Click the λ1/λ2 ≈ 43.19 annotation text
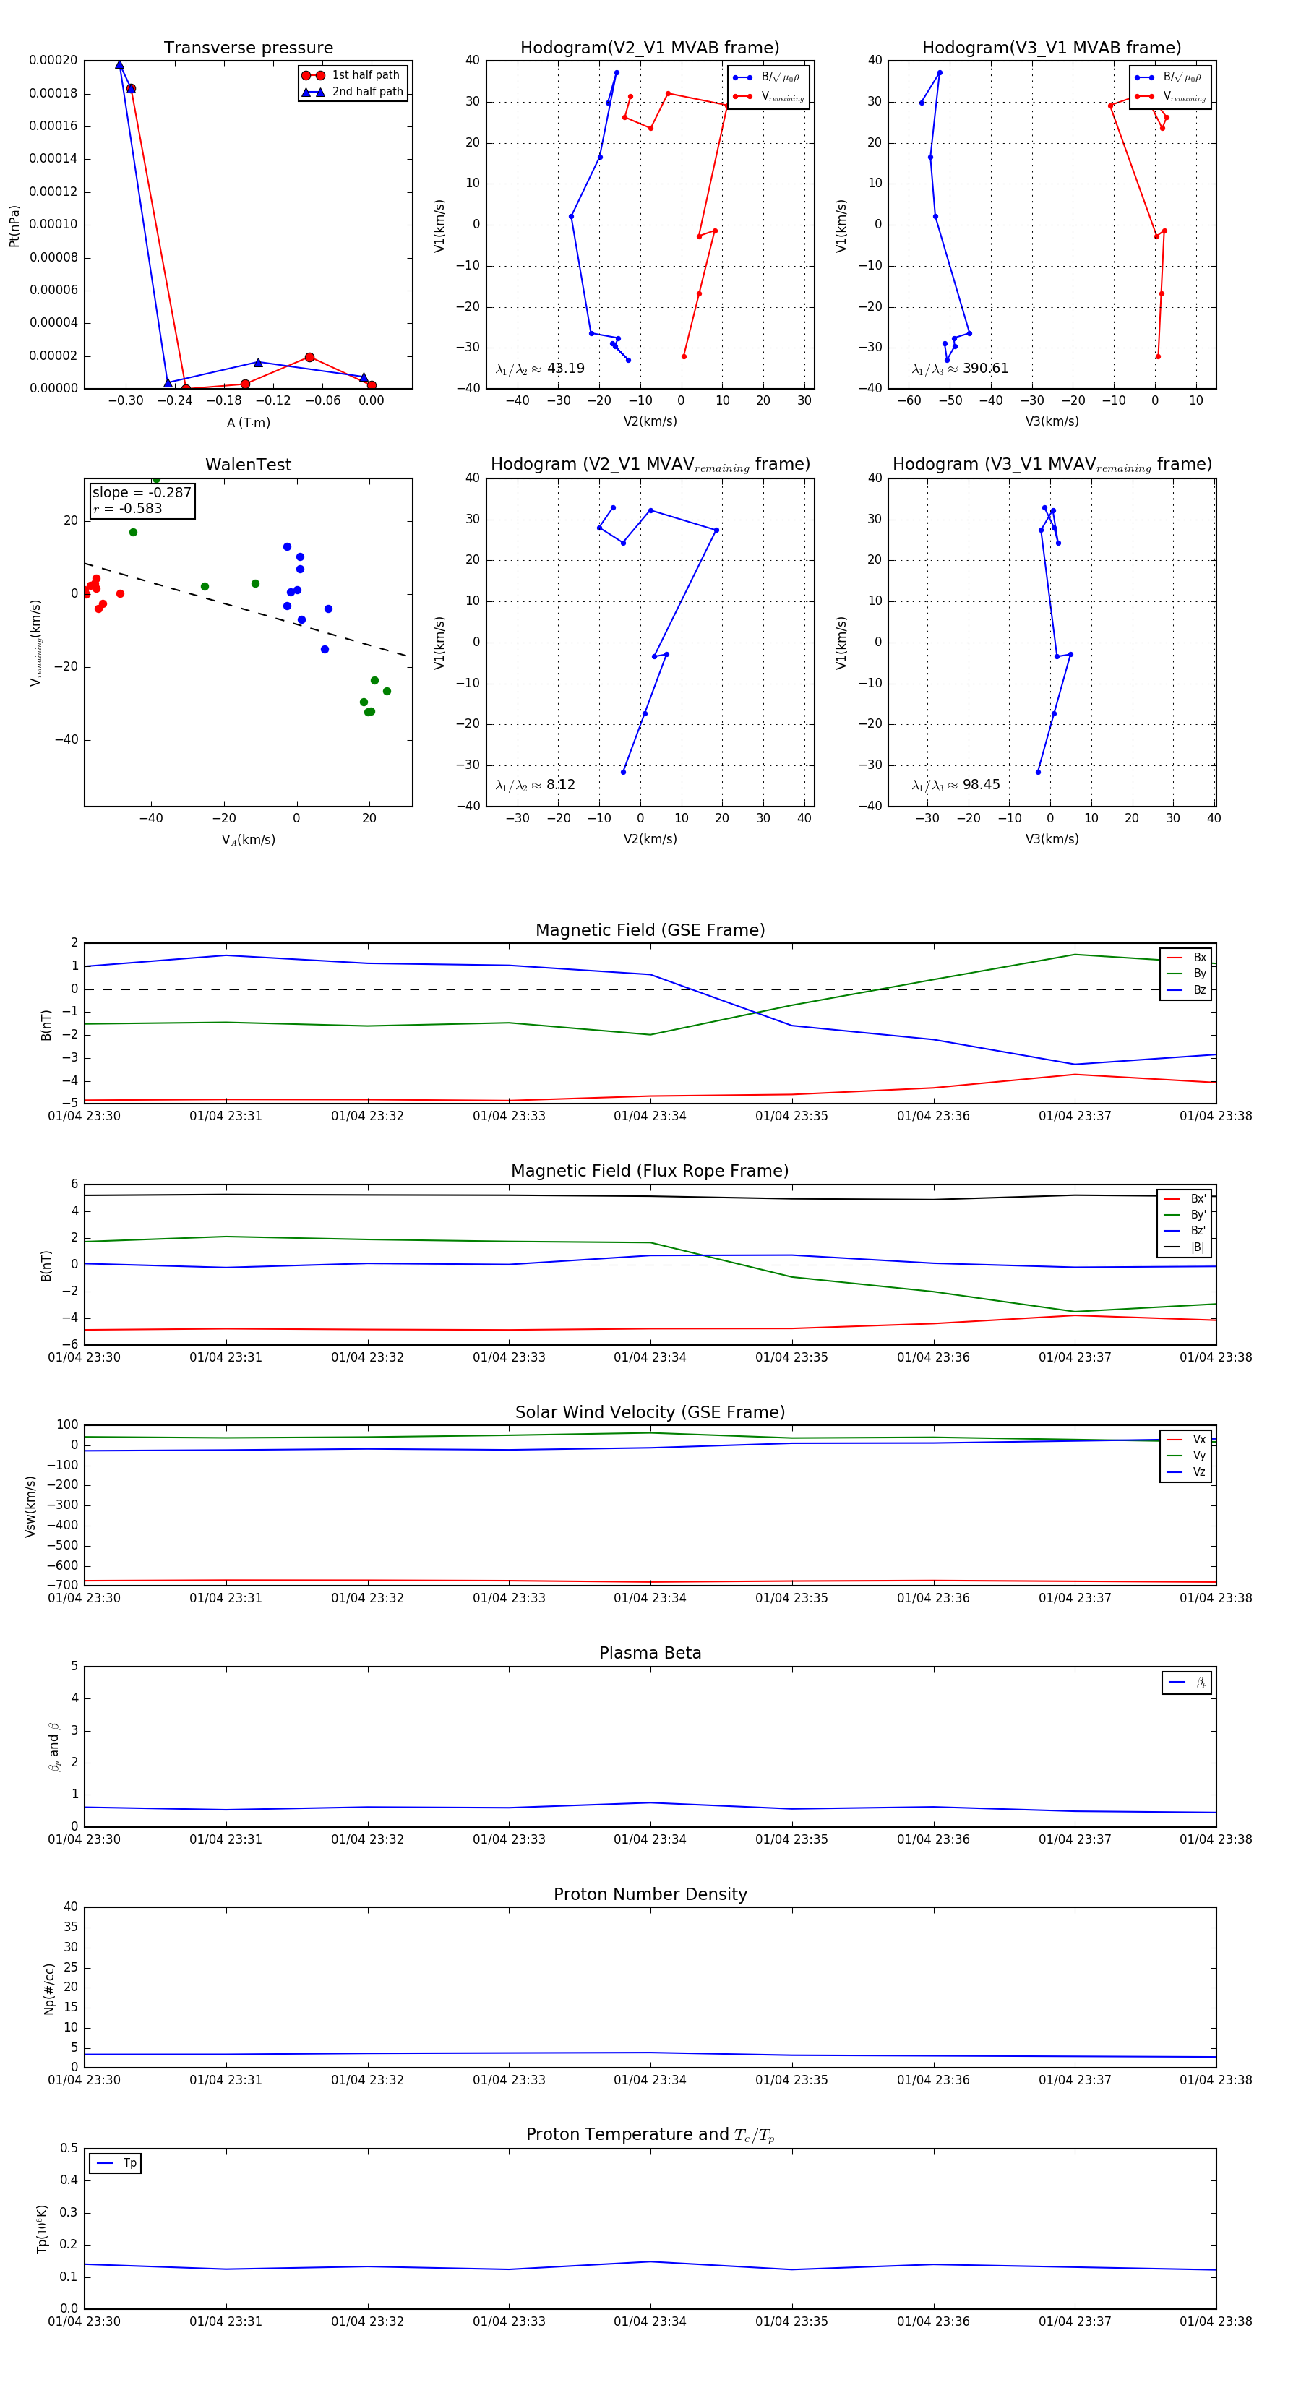This screenshot has height=2385, width=1301. click(x=540, y=369)
